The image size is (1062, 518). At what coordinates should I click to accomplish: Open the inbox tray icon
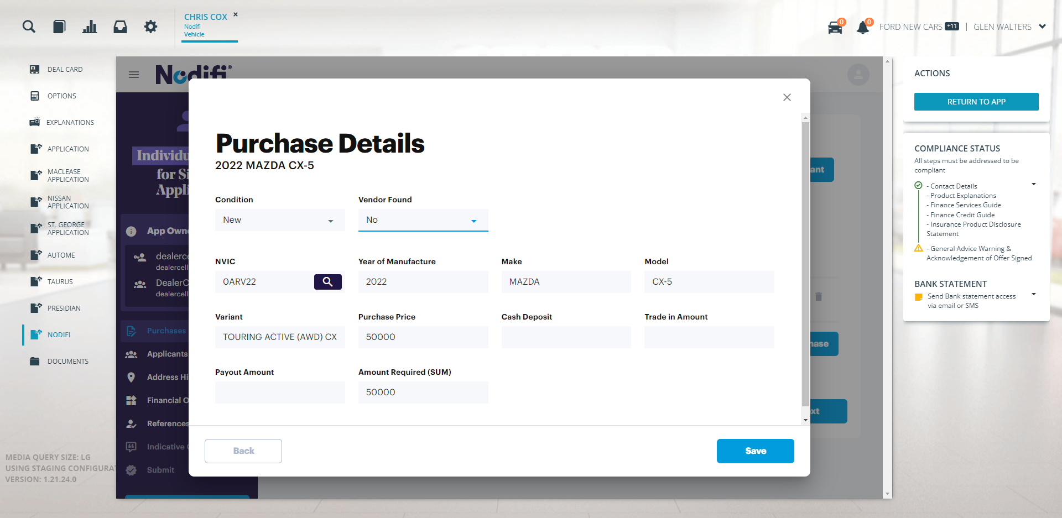[x=120, y=27]
